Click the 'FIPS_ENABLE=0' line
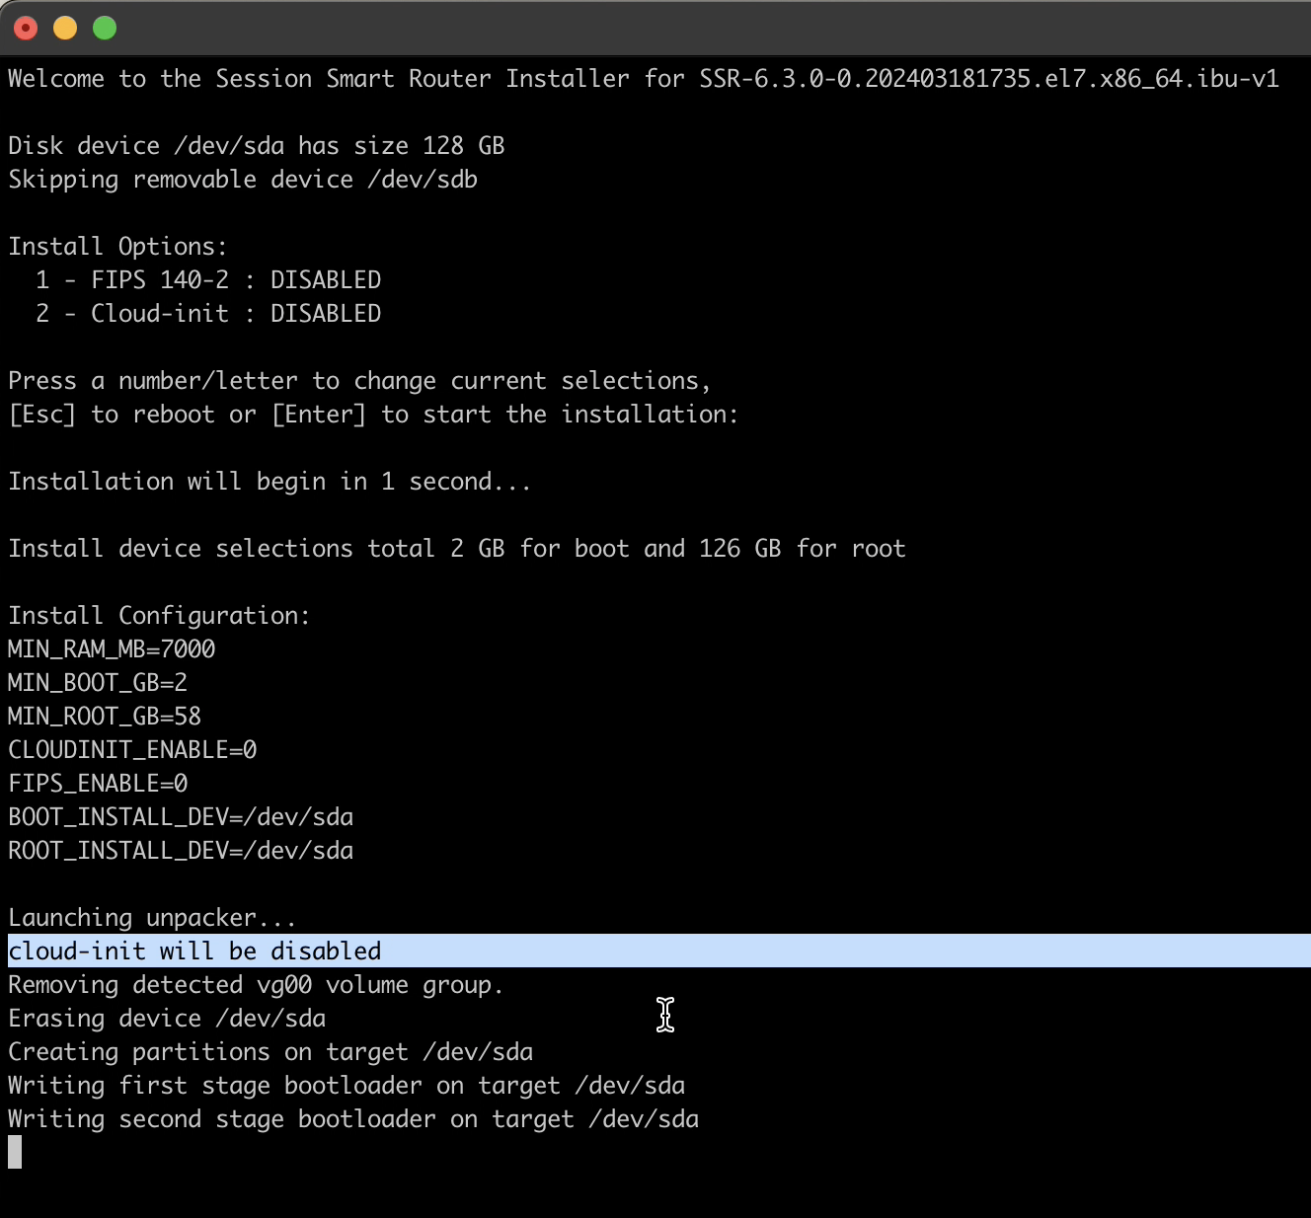1311x1218 pixels. [x=98, y=784]
